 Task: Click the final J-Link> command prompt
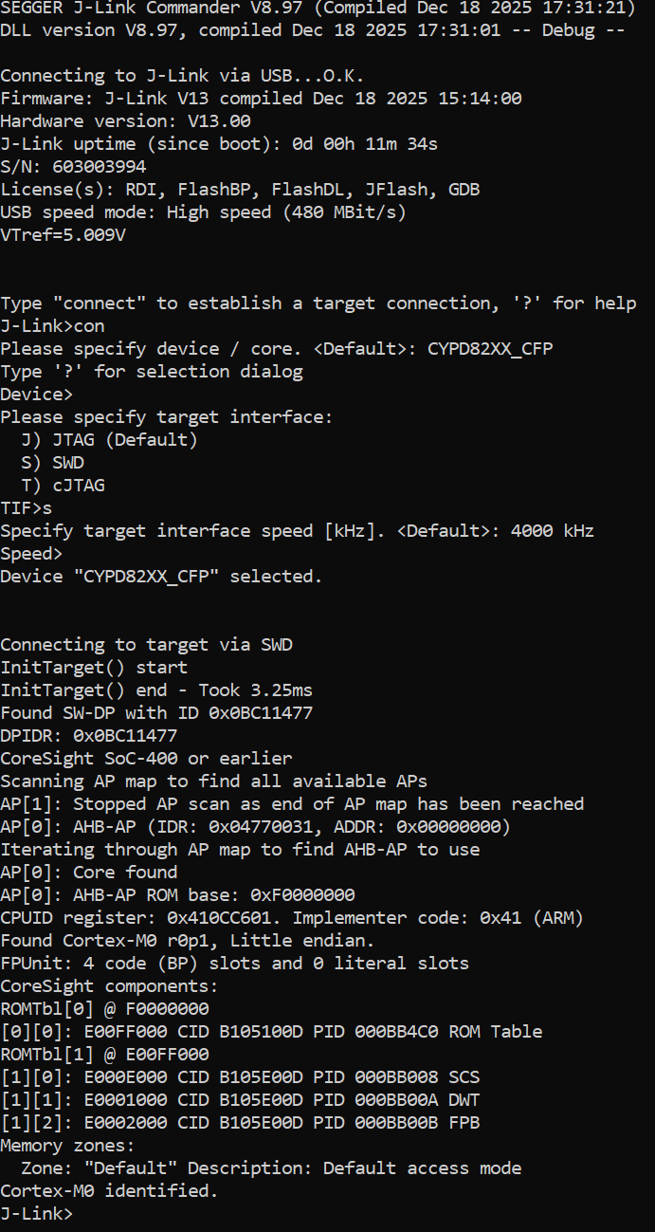point(36,1213)
